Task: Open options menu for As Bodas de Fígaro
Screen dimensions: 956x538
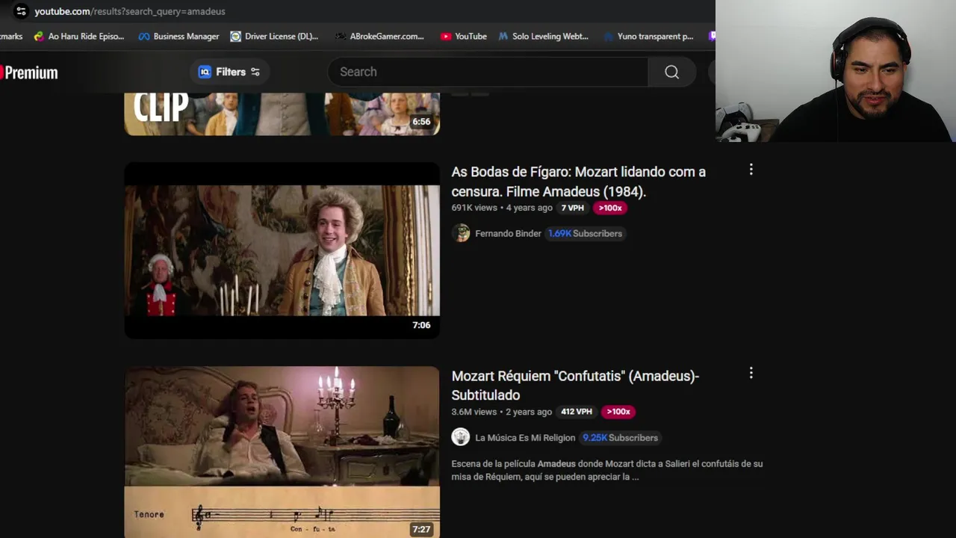Action: (x=751, y=170)
